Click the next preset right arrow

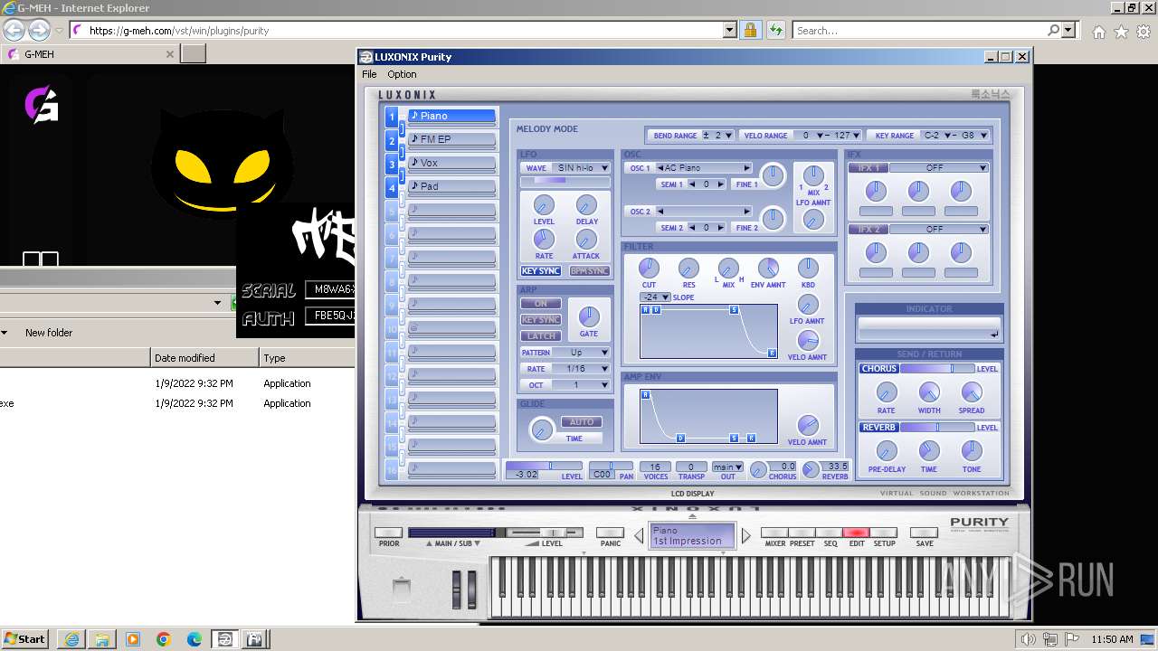[x=745, y=536]
